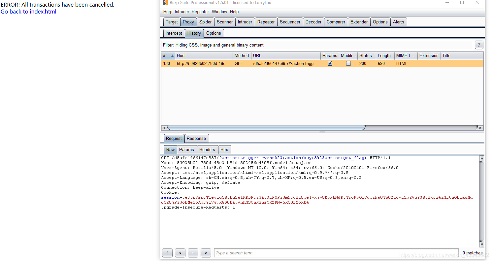Click left arrow of horizontal scrollbar
The width and height of the screenshot is (492, 261).
coord(164,128)
